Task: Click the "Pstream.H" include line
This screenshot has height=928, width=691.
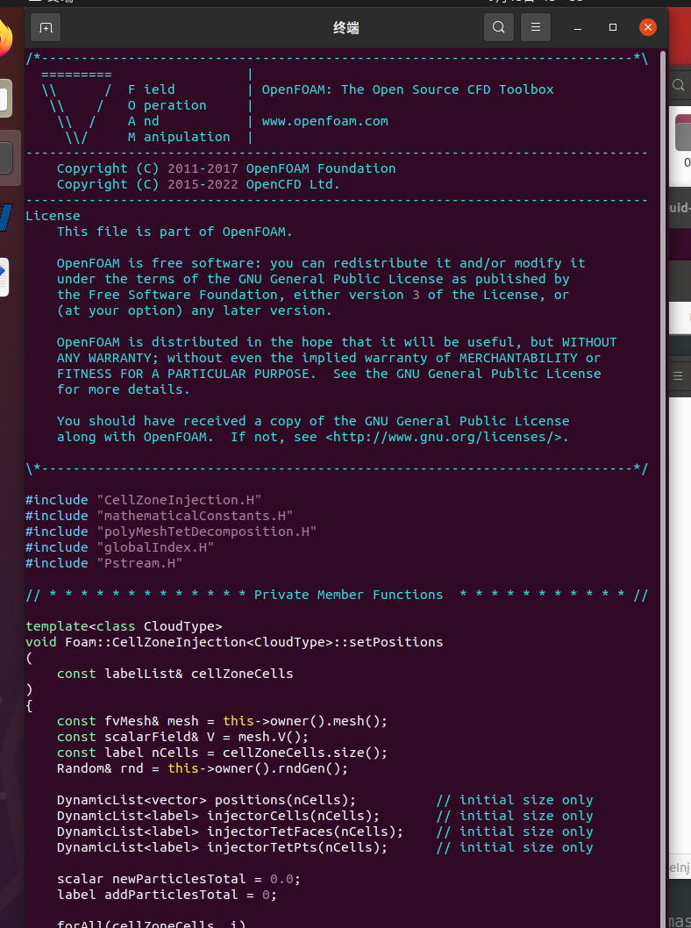Action: click(103, 563)
